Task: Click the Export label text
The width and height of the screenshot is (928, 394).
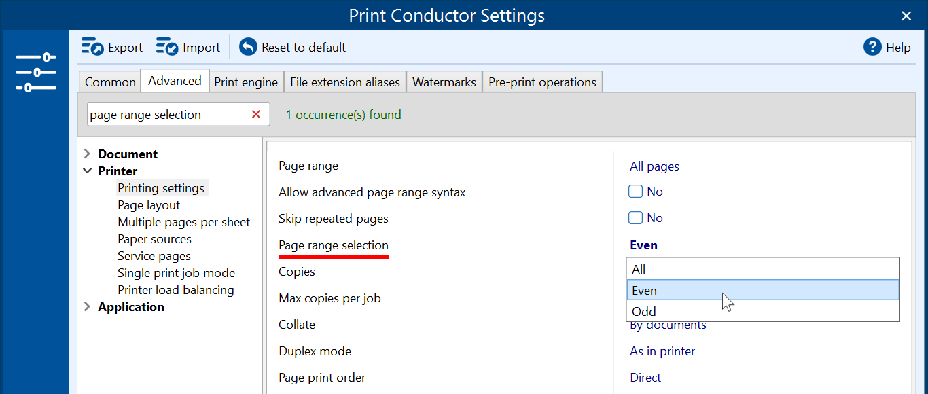Action: coord(125,48)
